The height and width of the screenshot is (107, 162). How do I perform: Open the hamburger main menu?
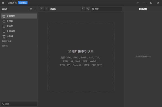pyautogui.click(x=3, y=3)
